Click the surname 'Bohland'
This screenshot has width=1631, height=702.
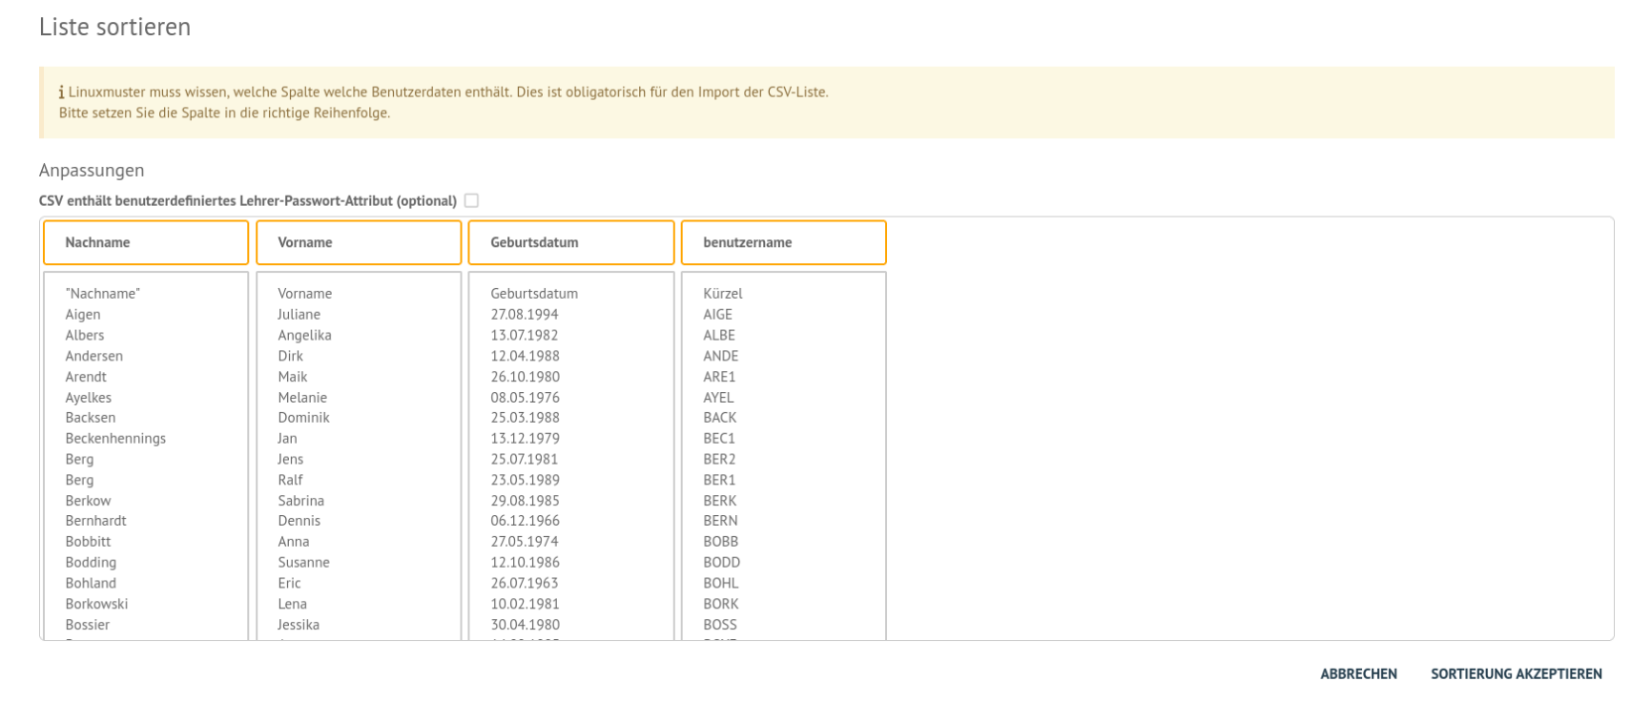91,584
